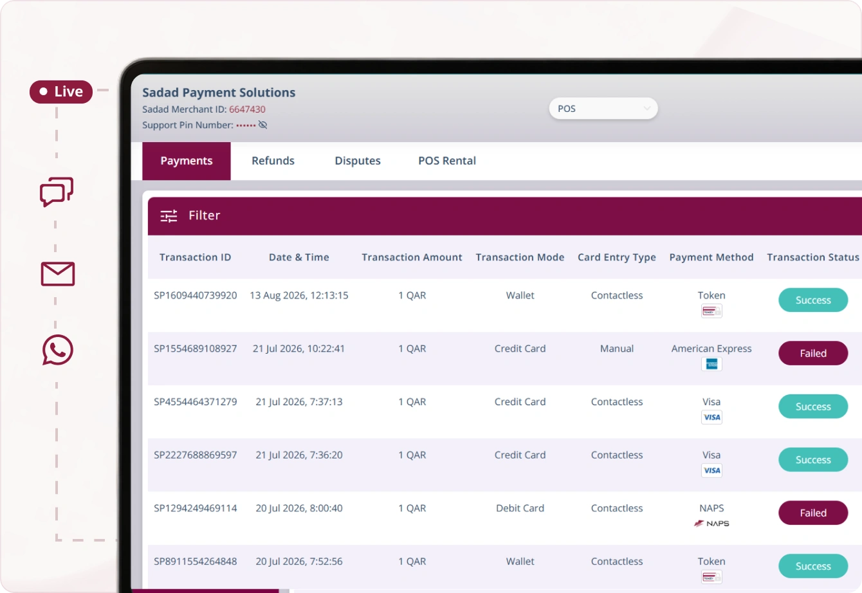This screenshot has width=862, height=593.
Task: Open the WhatsApp support icon
Action: 58,350
